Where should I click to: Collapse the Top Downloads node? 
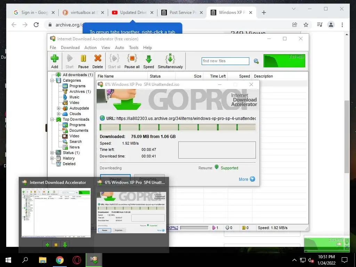[x=52, y=120]
